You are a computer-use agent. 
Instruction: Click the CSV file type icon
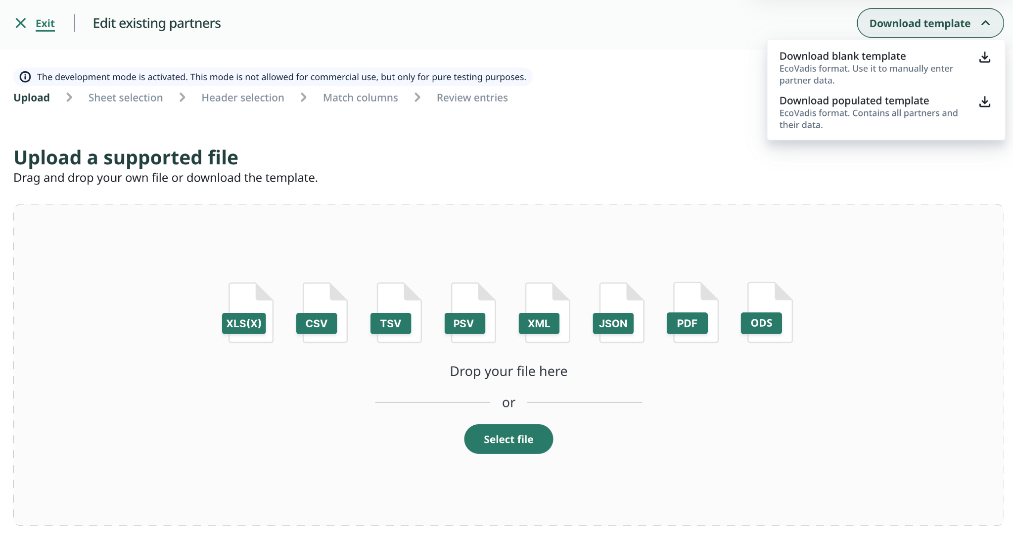[x=322, y=312]
